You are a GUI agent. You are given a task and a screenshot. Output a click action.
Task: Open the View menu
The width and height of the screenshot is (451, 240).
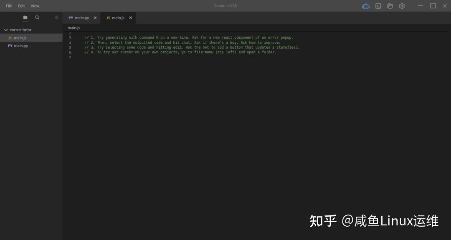(35, 6)
